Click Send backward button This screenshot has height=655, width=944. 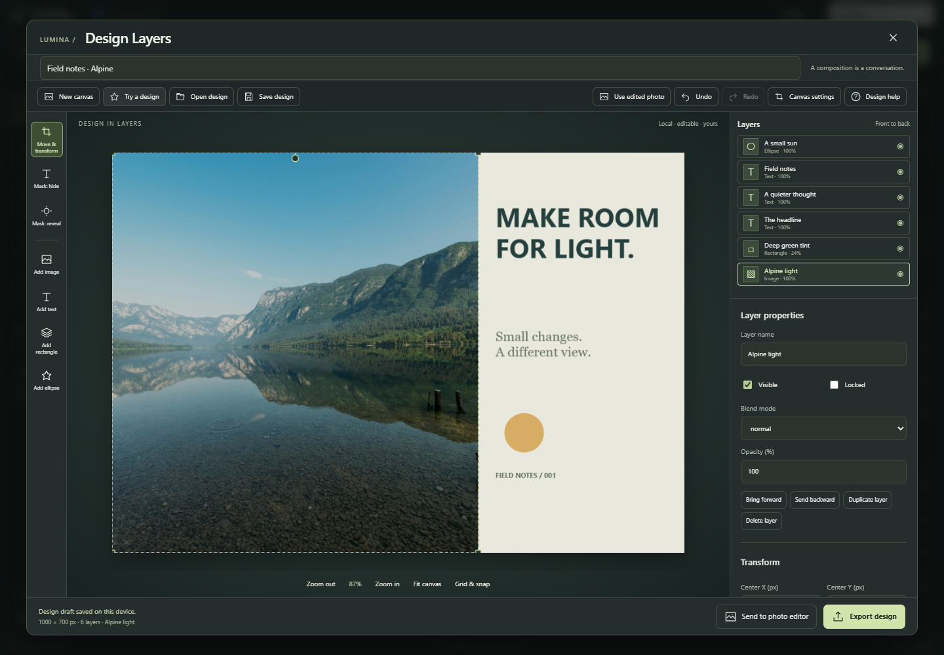[x=815, y=500]
